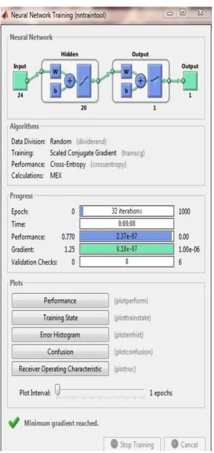Click the '(crossentropy)' text
Viewport: 214px width, 453px height.
108,165
